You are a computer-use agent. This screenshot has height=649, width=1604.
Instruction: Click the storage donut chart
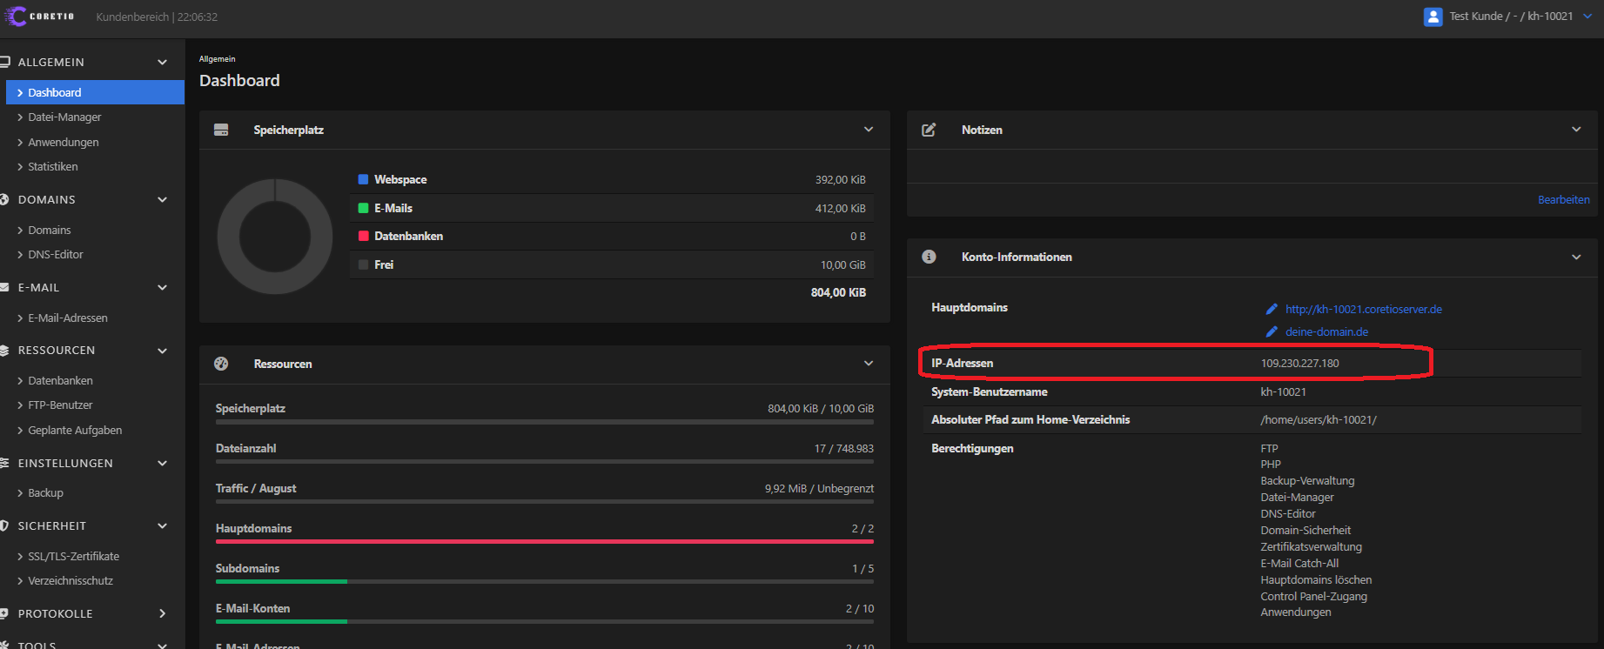point(275,237)
